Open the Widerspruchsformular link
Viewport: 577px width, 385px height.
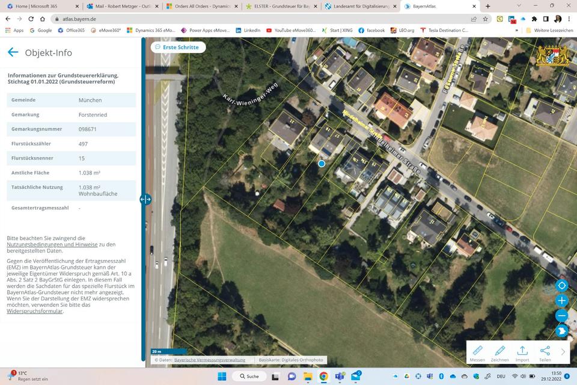click(x=35, y=312)
